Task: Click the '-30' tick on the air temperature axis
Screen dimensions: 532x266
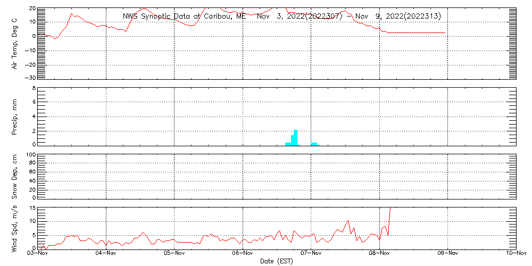Action: coord(31,78)
